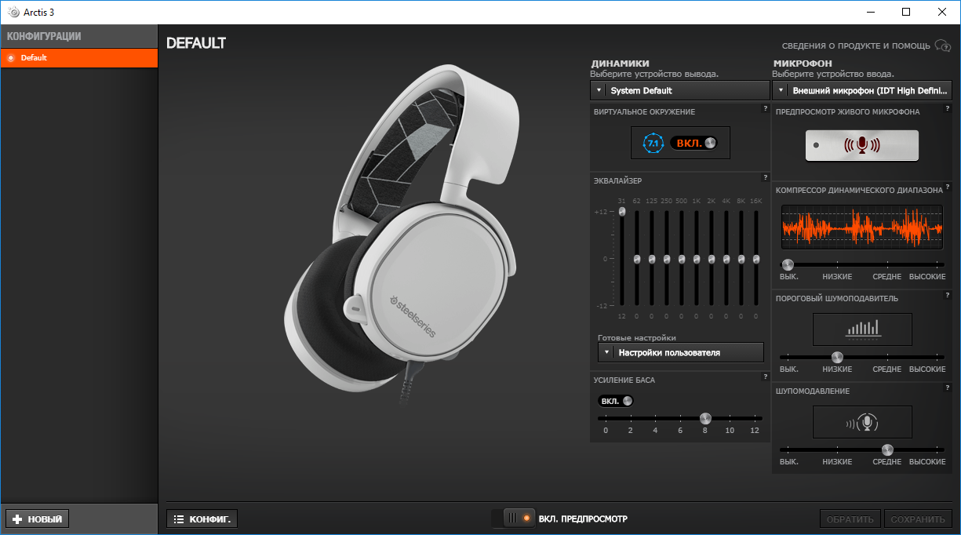
Task: Click the Arctis 3 app icon in title bar
Action: 13,13
